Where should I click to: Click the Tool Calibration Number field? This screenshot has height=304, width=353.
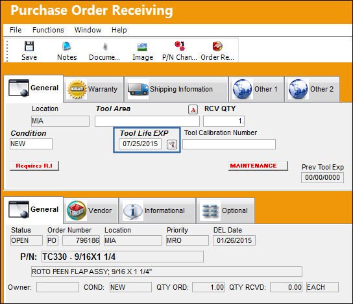(x=229, y=144)
